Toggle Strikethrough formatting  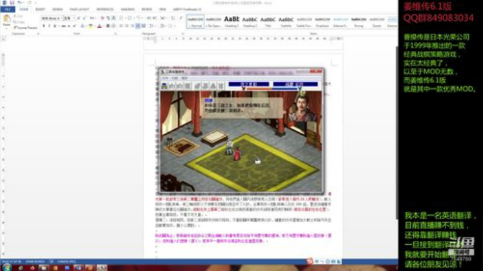tap(63, 26)
